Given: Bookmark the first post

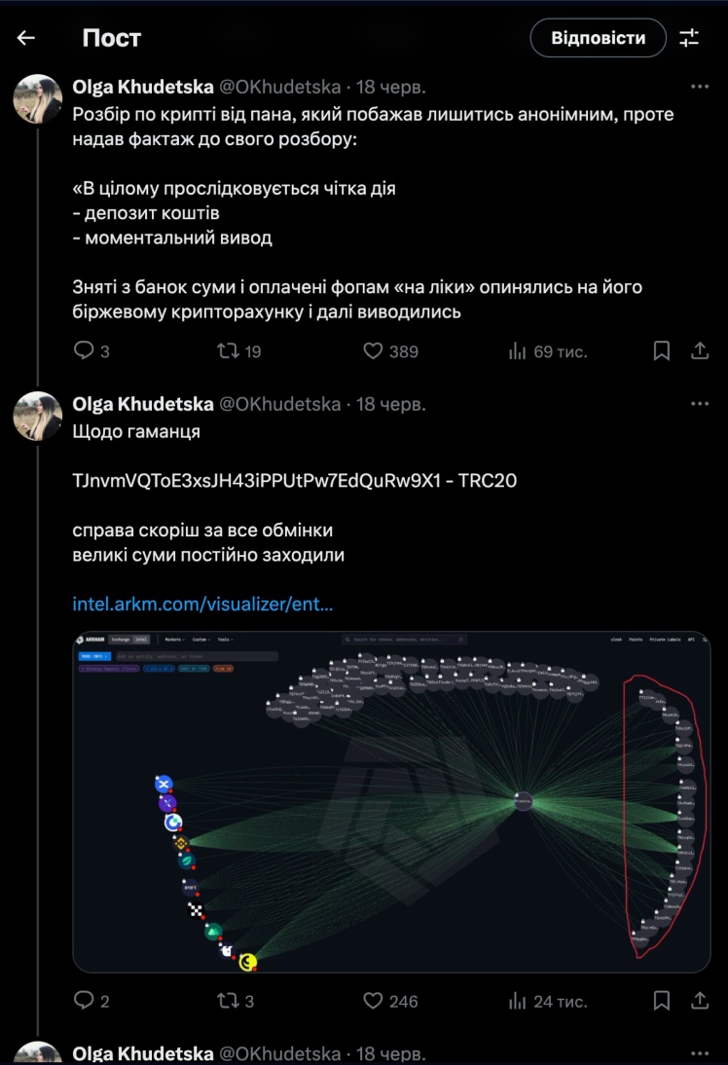Looking at the screenshot, I should coord(661,350).
